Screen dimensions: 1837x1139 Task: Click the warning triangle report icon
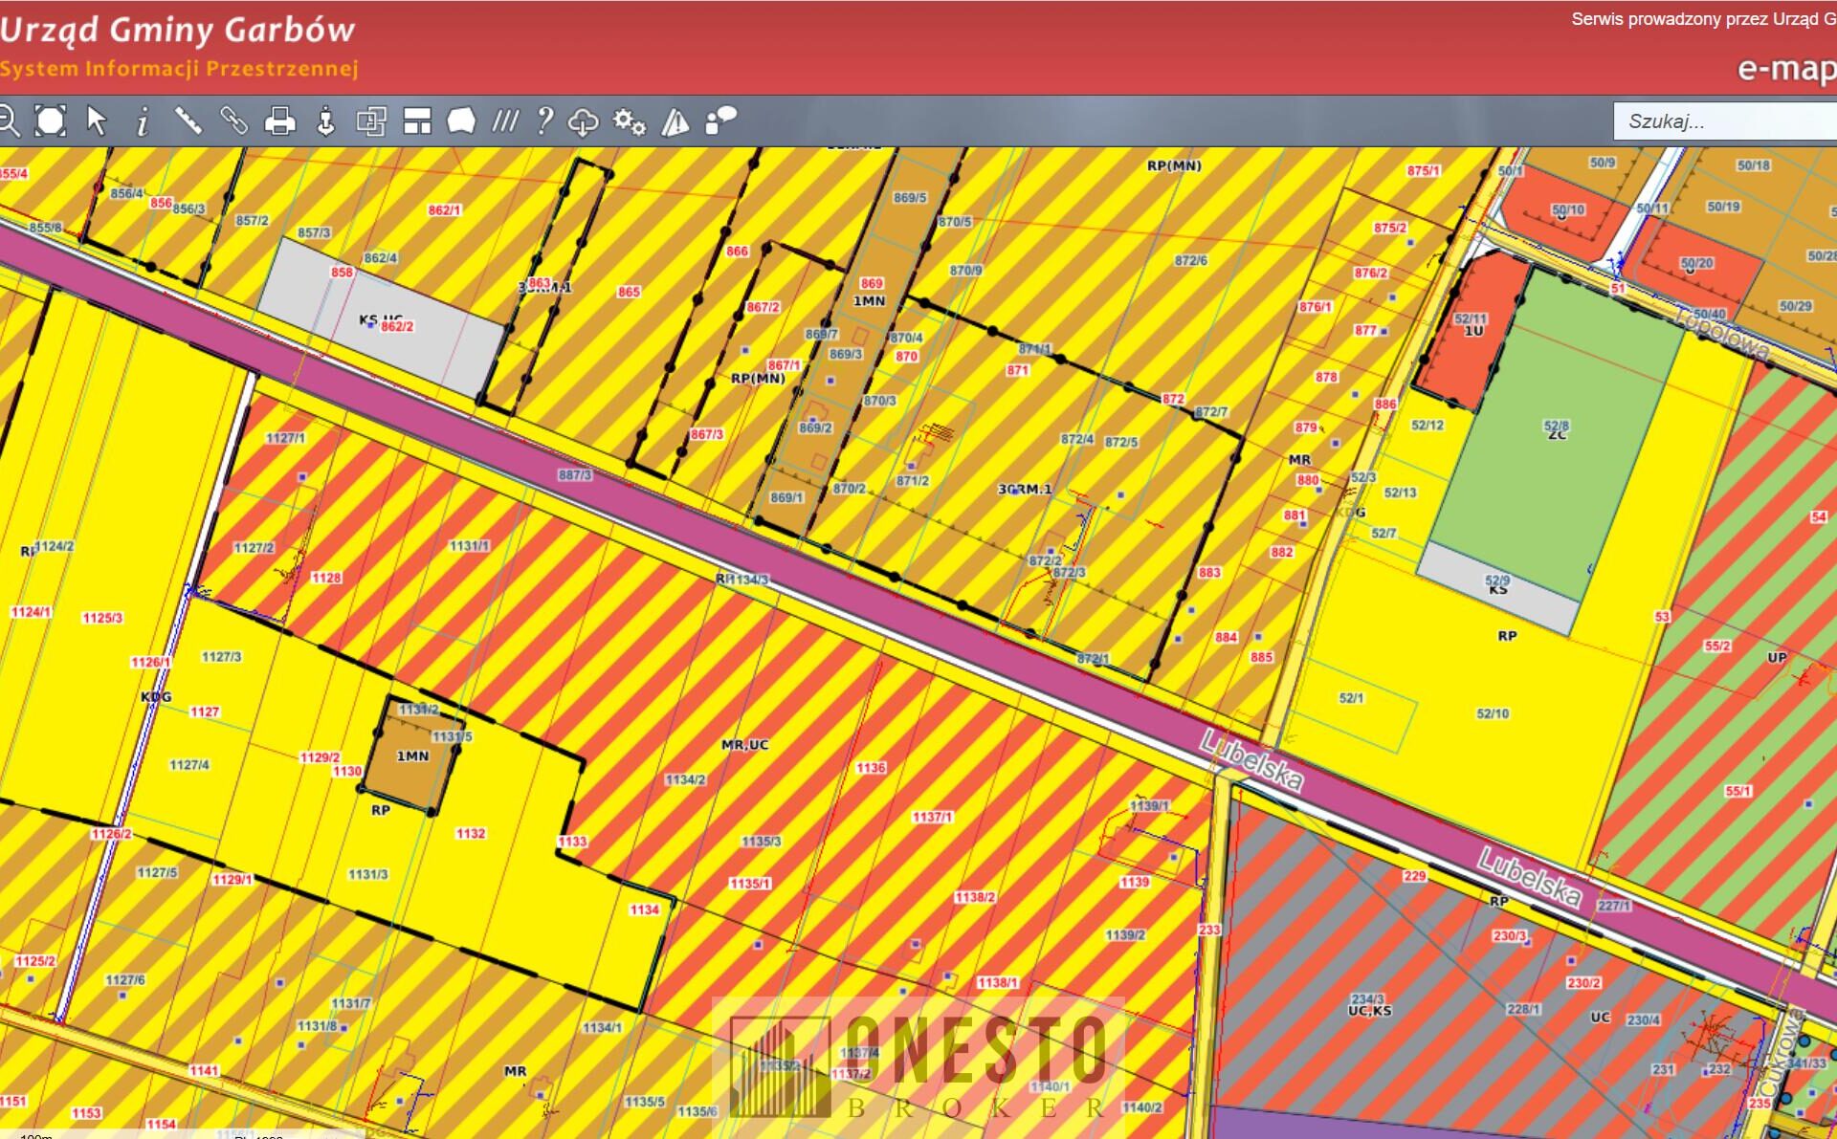coord(675,121)
